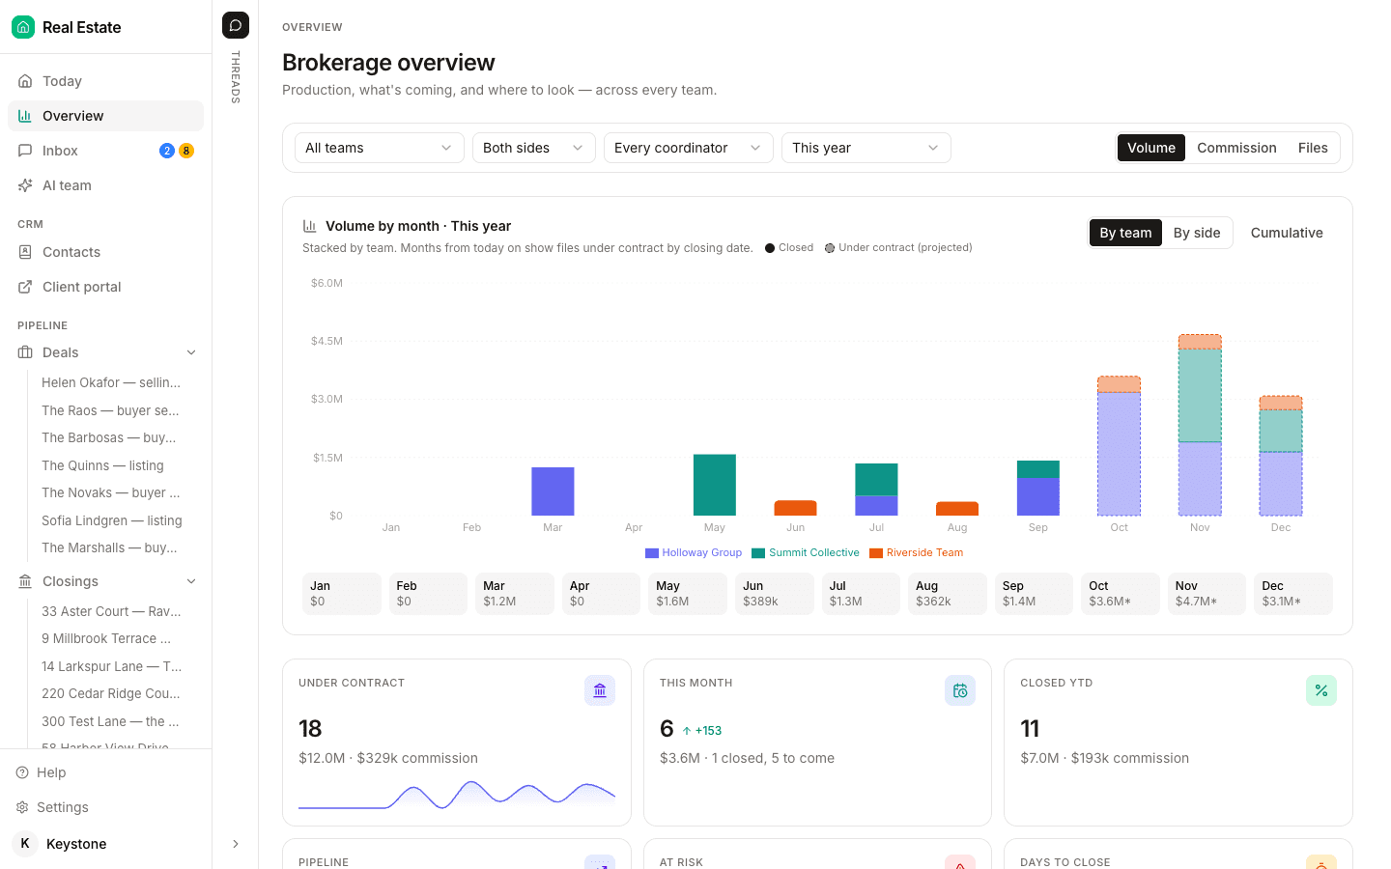Open the Contacts icon
1391x869 pixels.
[25, 252]
